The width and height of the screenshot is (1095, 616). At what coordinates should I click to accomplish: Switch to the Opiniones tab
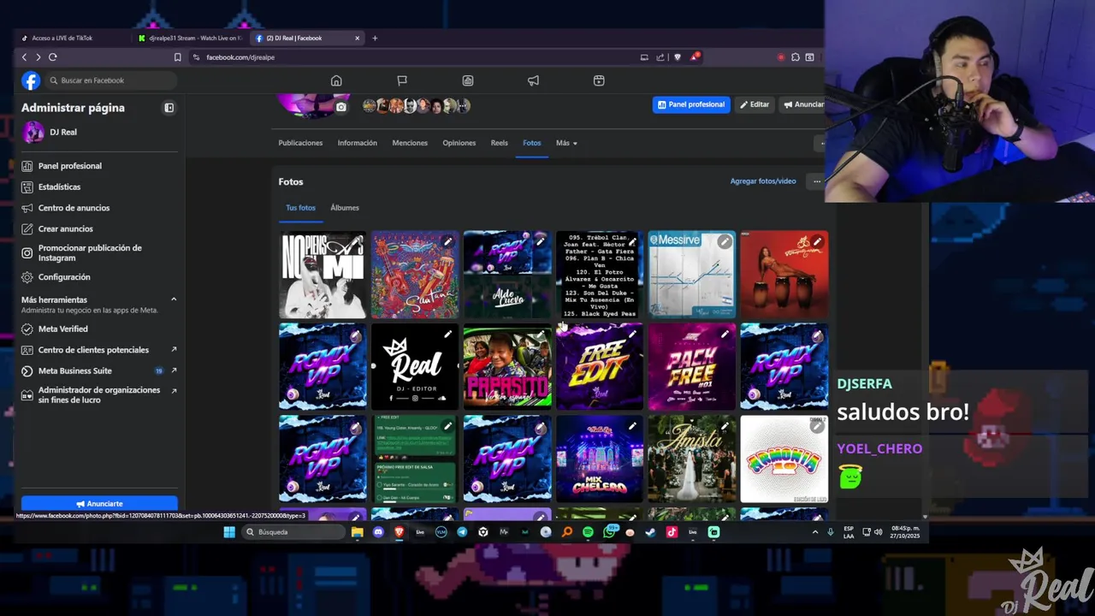point(459,143)
